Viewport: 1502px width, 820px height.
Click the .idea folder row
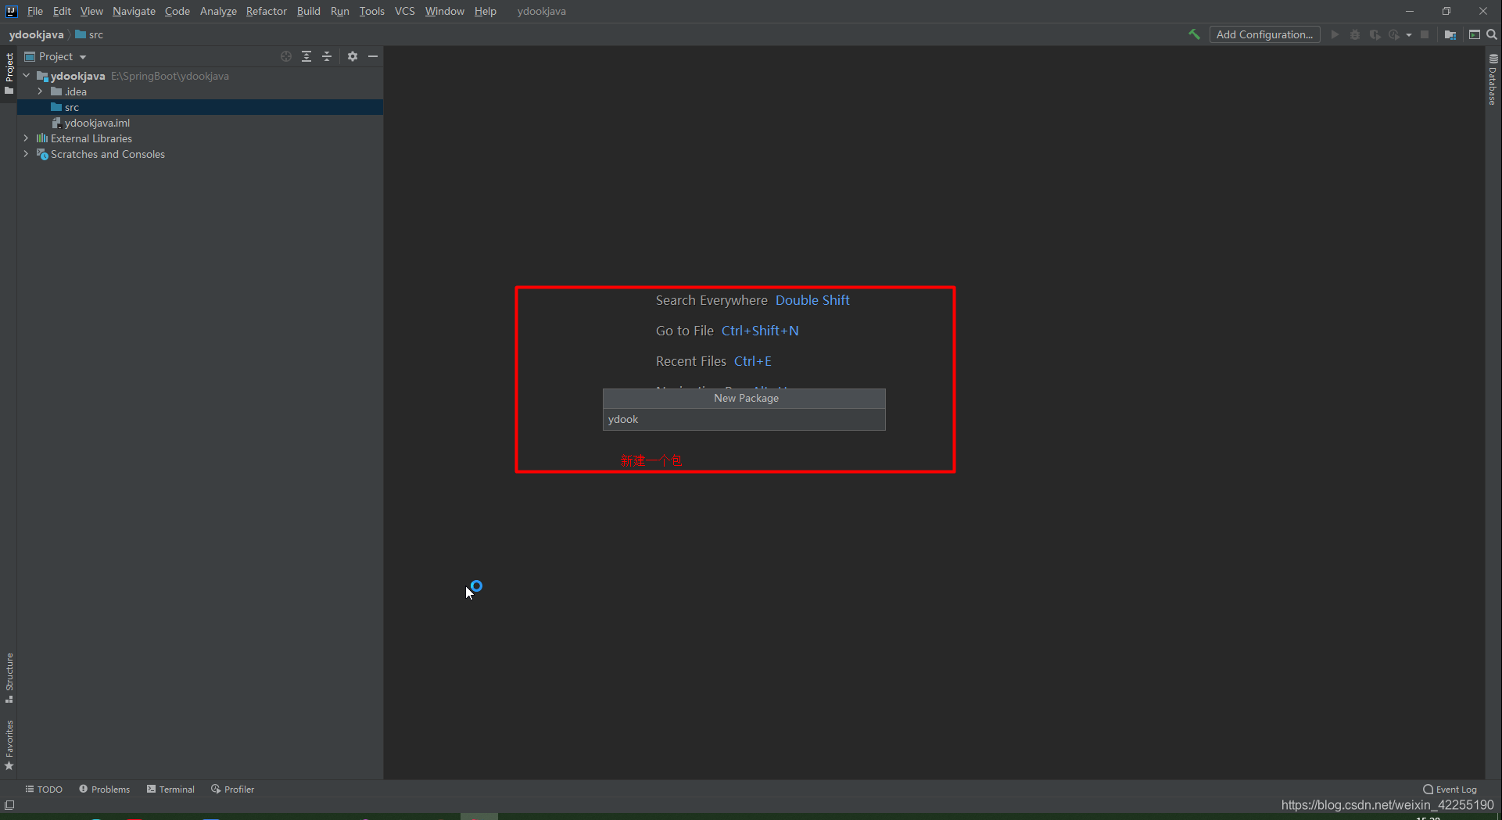click(x=200, y=91)
